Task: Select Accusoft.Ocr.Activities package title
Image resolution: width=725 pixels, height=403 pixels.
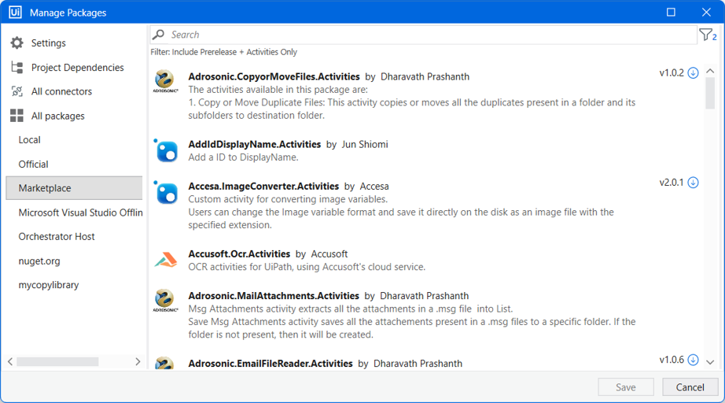Action: [239, 253]
